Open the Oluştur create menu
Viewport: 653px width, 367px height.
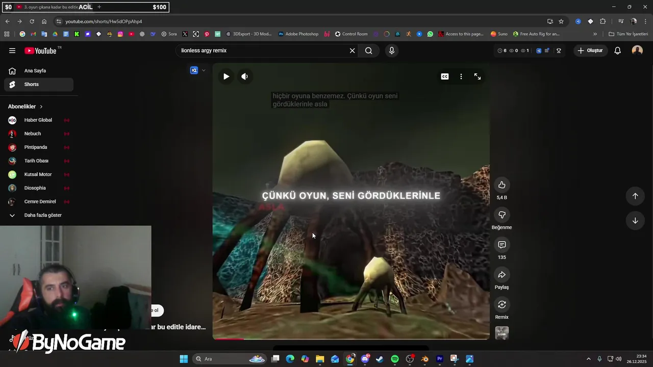click(x=590, y=50)
